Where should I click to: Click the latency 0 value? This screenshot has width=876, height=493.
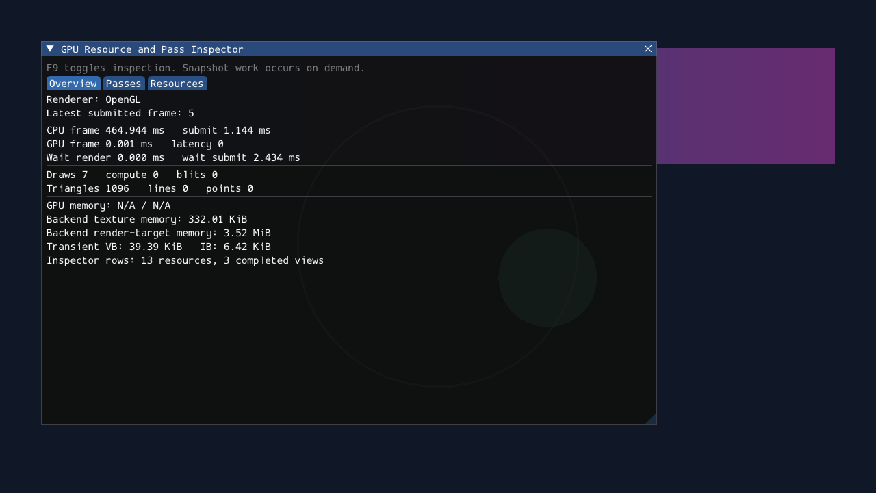(x=197, y=144)
